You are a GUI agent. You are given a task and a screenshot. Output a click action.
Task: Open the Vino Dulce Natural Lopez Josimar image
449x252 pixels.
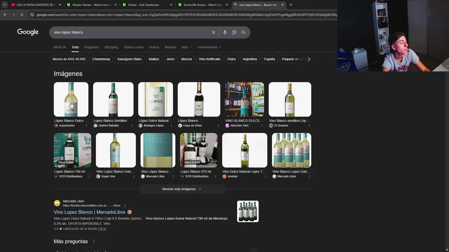point(244,150)
